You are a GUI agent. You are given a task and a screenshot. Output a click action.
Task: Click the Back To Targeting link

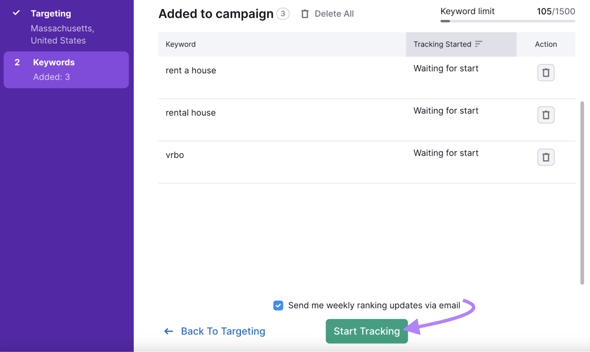tap(223, 331)
